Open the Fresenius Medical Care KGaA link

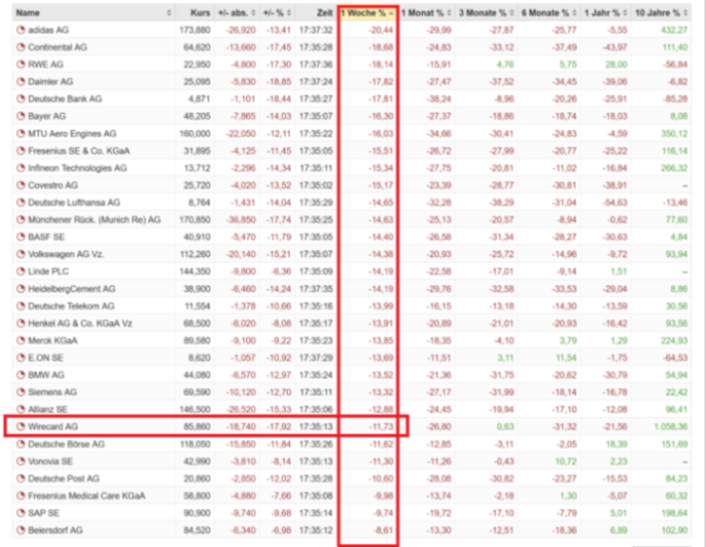(86, 497)
